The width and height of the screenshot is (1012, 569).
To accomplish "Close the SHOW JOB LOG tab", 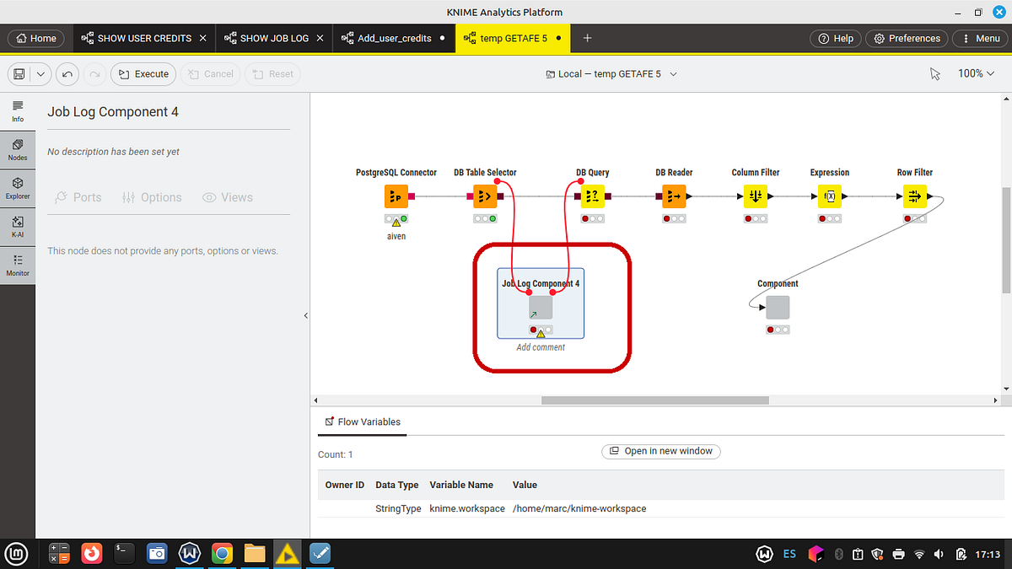I will click(320, 38).
